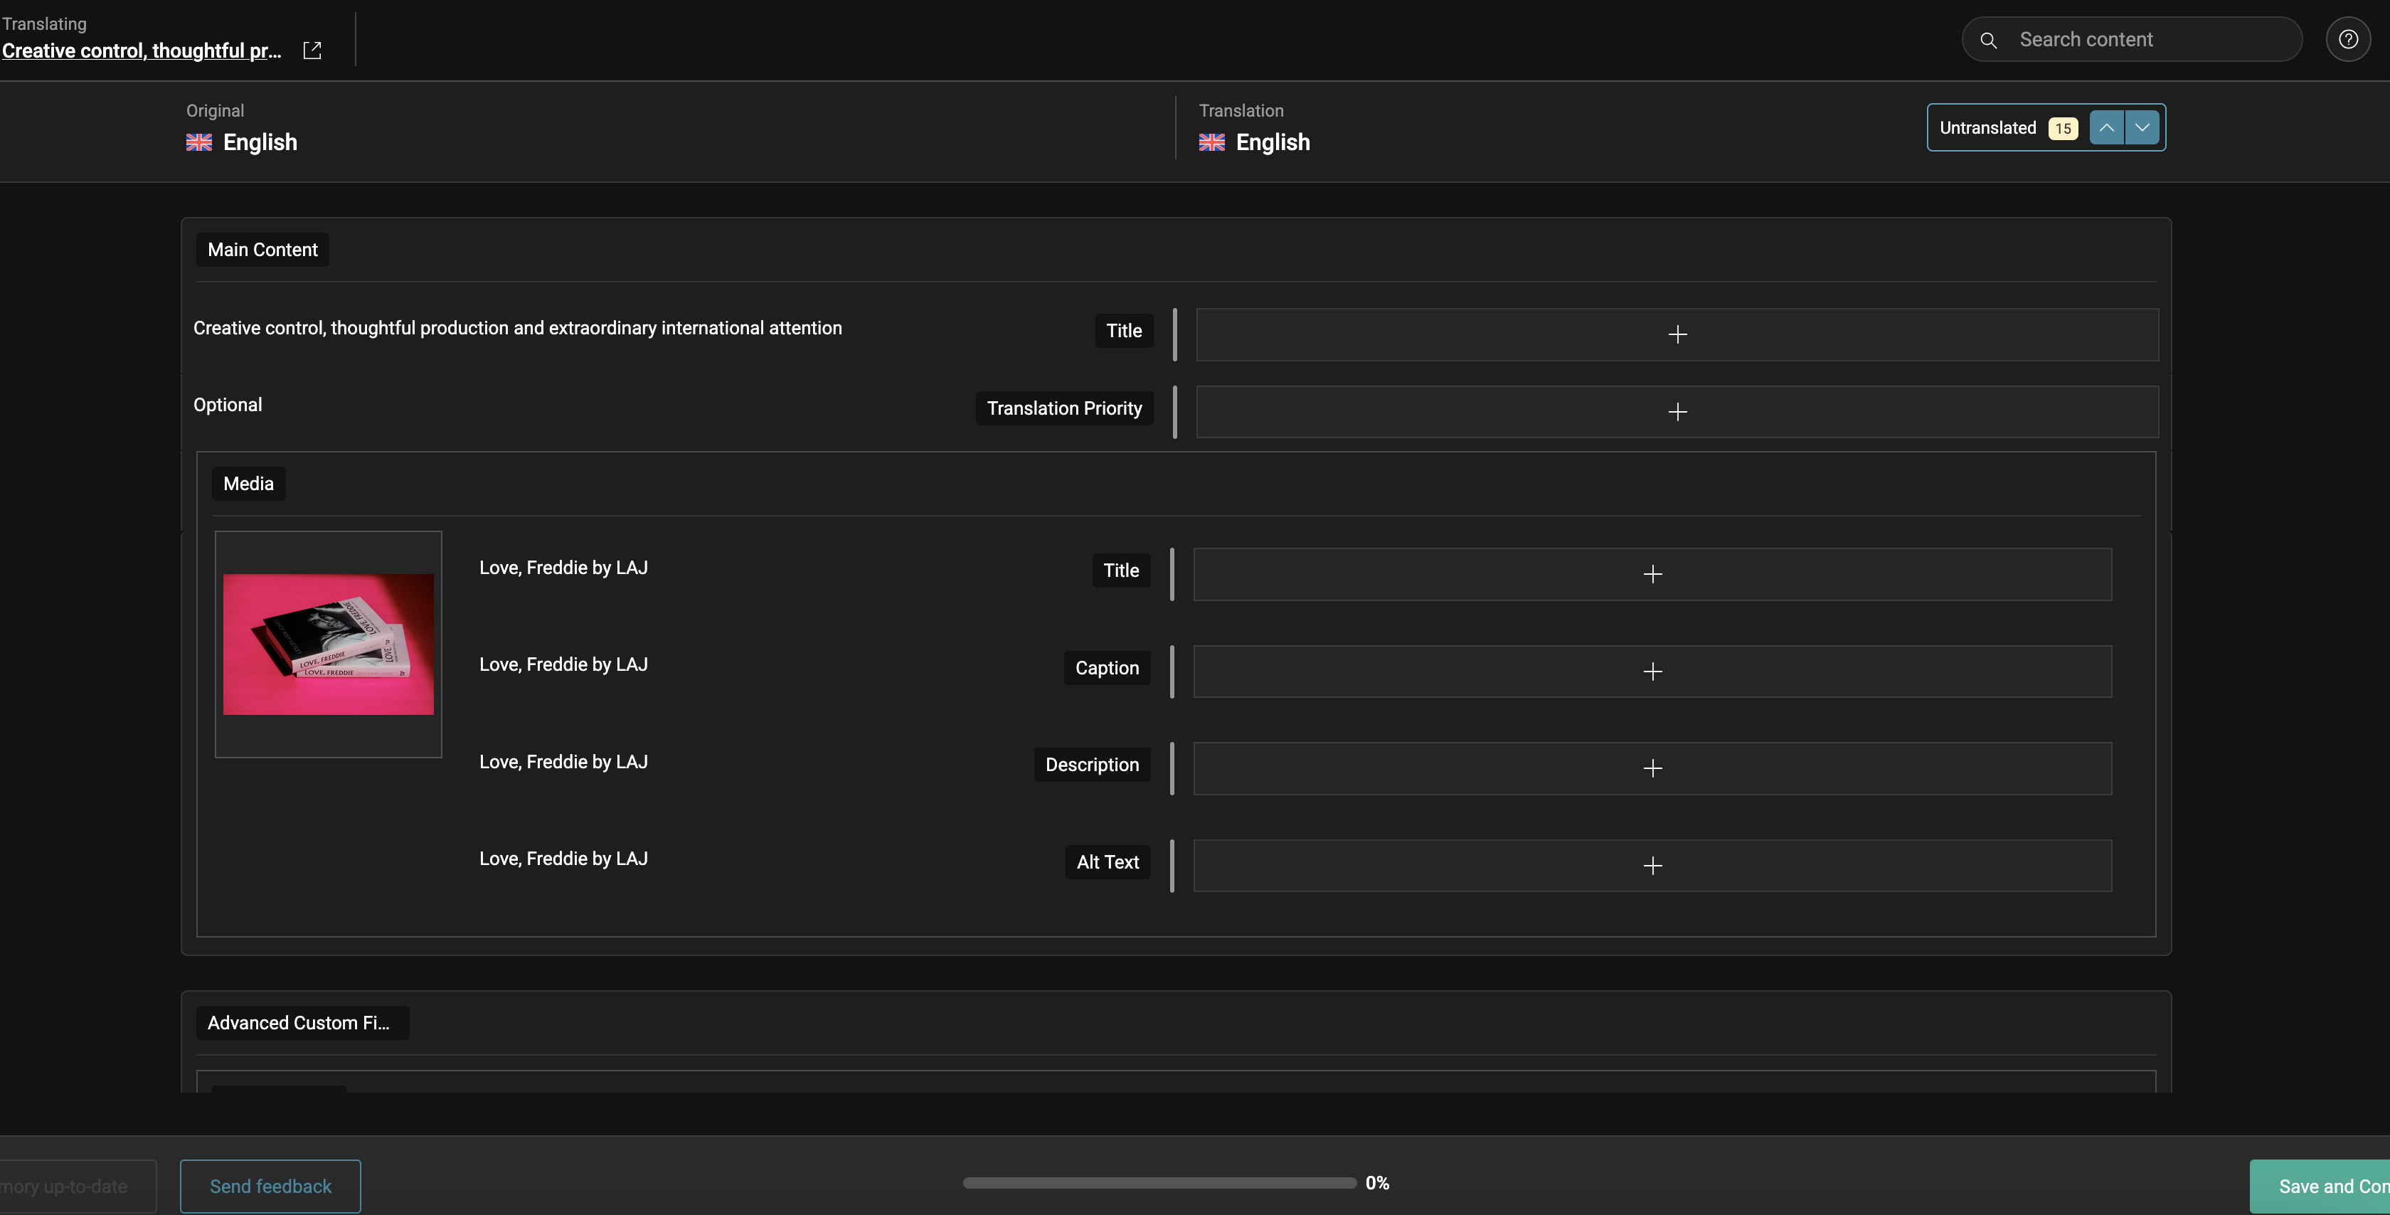The image size is (2390, 1215).
Task: Add translation for the media Title field
Action: click(x=1652, y=573)
